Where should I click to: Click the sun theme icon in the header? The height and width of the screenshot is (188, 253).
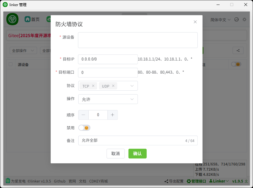click(244, 19)
